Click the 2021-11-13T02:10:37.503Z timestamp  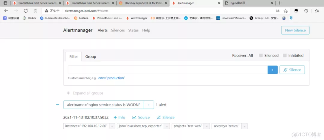coord(86,117)
